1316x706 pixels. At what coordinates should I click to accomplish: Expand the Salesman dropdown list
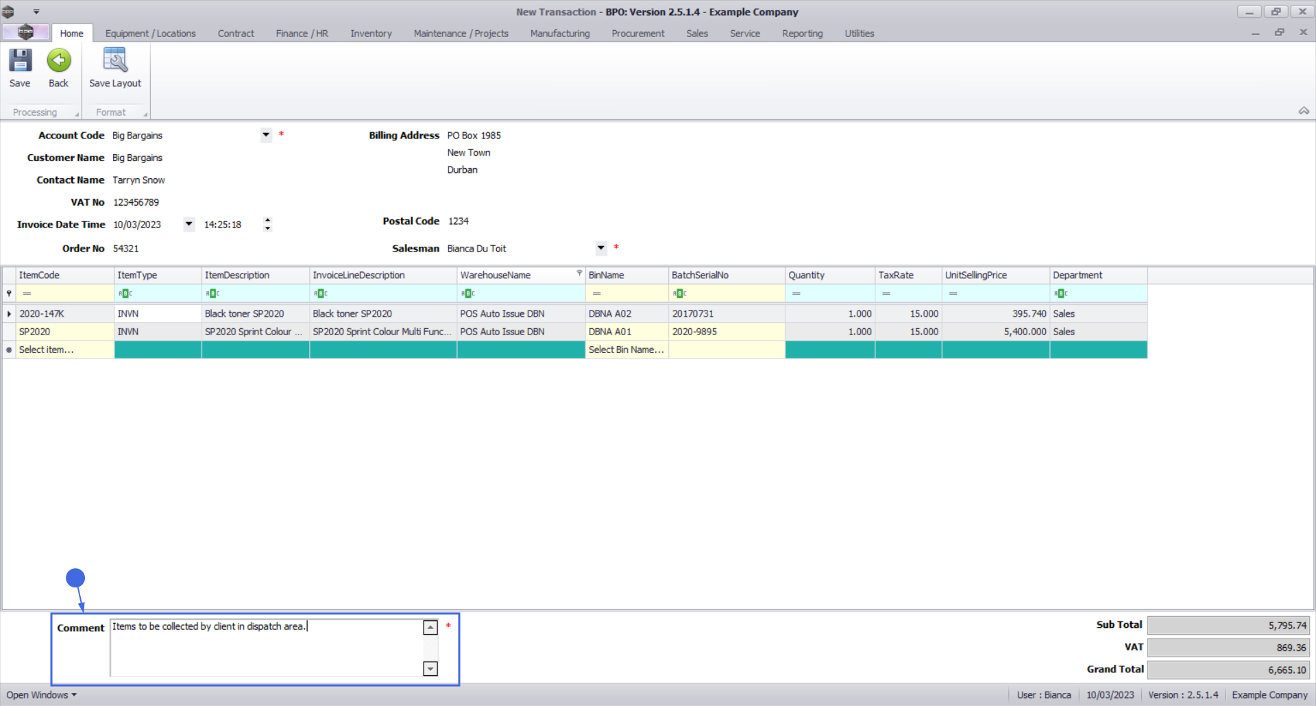(601, 248)
